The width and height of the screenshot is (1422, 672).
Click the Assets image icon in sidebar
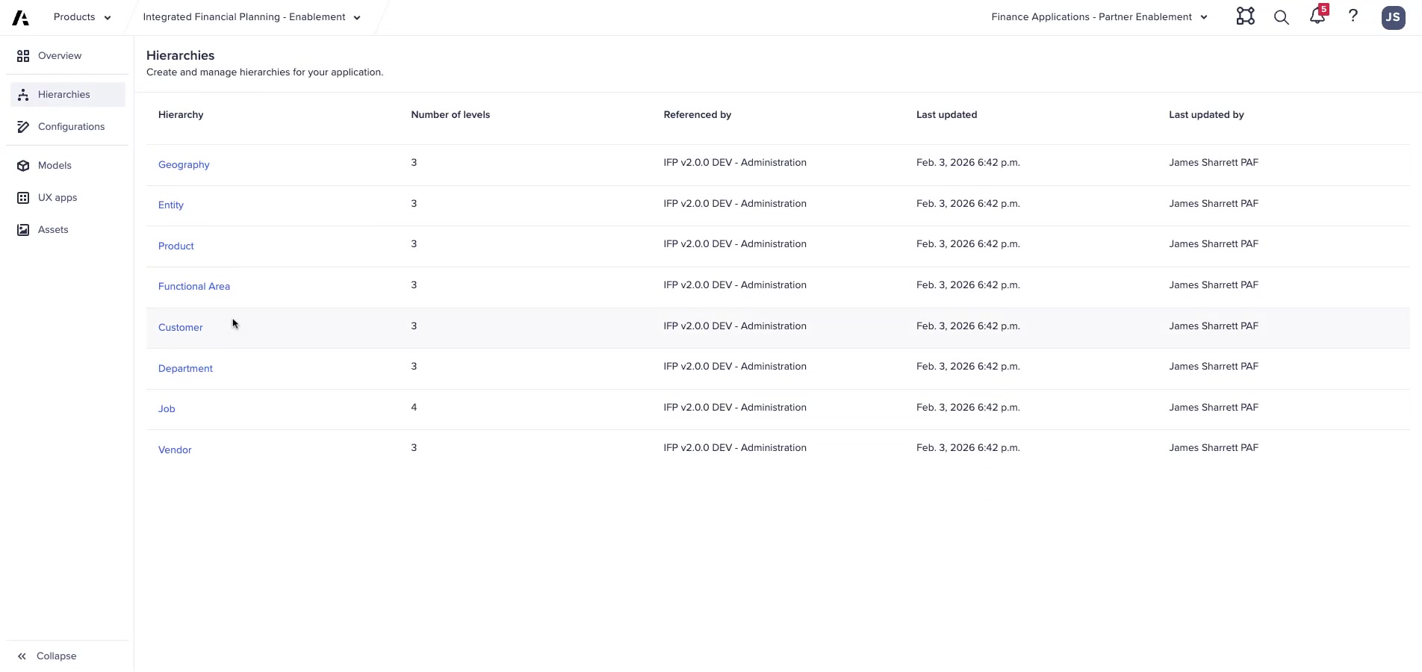click(22, 229)
